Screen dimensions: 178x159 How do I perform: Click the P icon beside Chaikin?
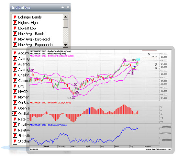coord(15,75)
